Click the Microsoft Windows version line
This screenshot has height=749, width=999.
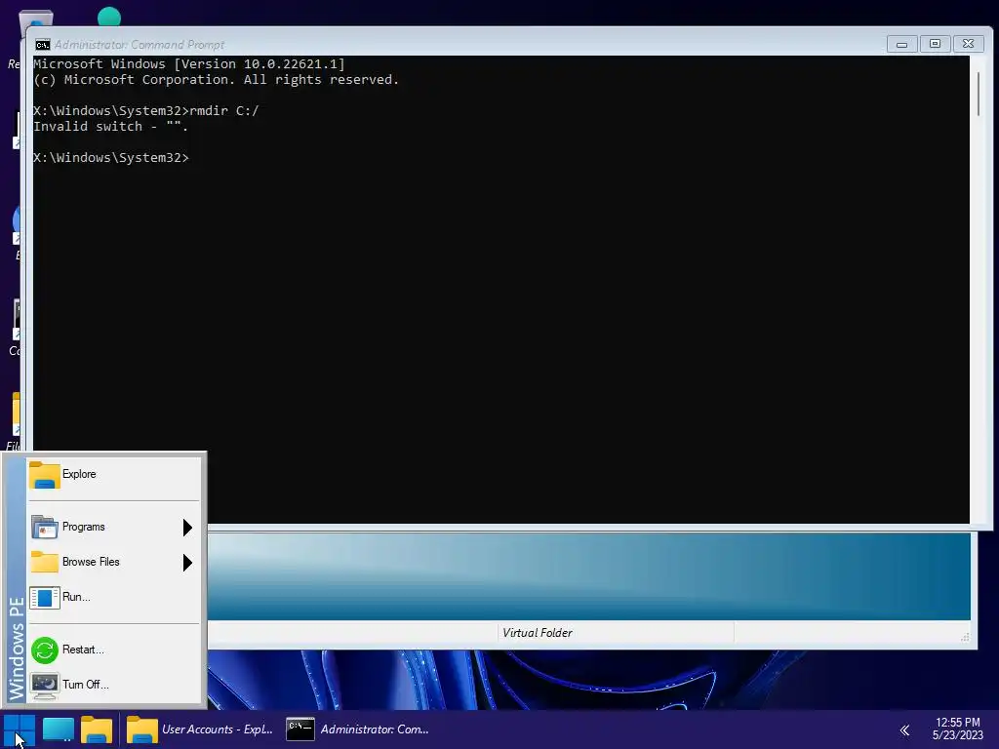(188, 63)
